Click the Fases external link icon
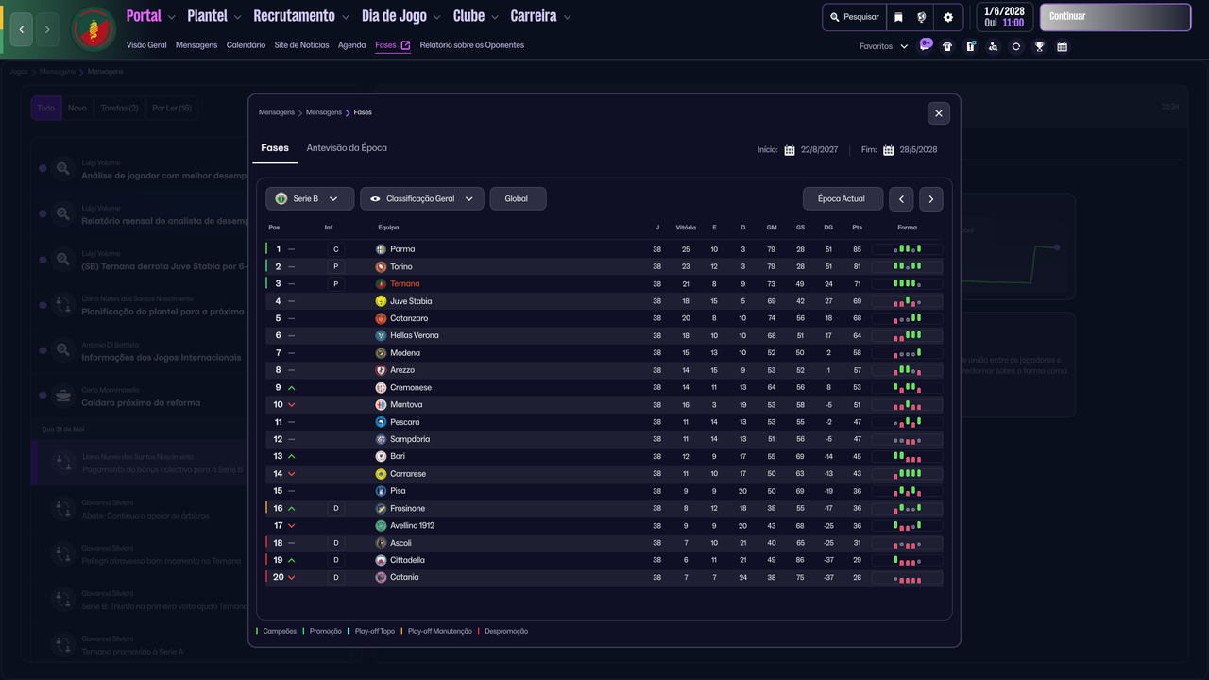The height and width of the screenshot is (680, 1209). point(405,45)
